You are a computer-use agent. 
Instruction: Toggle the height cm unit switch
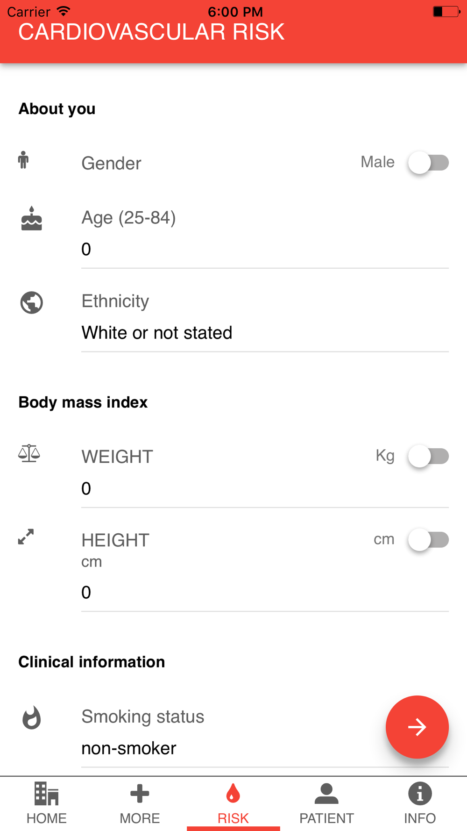(x=428, y=540)
